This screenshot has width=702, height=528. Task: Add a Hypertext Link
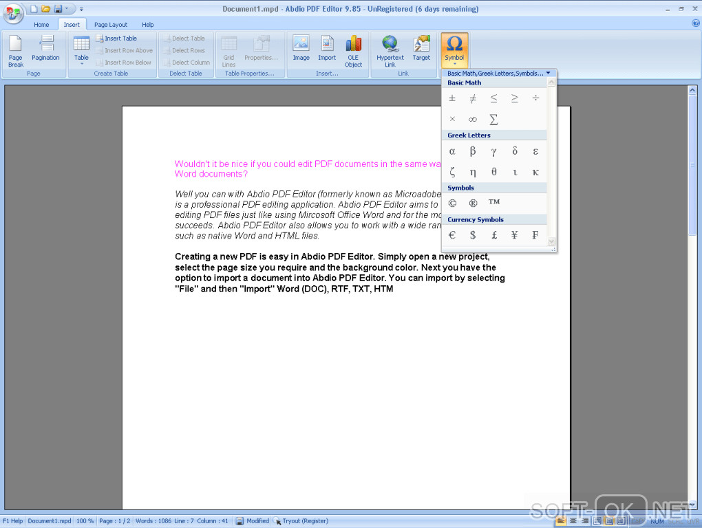pos(390,51)
